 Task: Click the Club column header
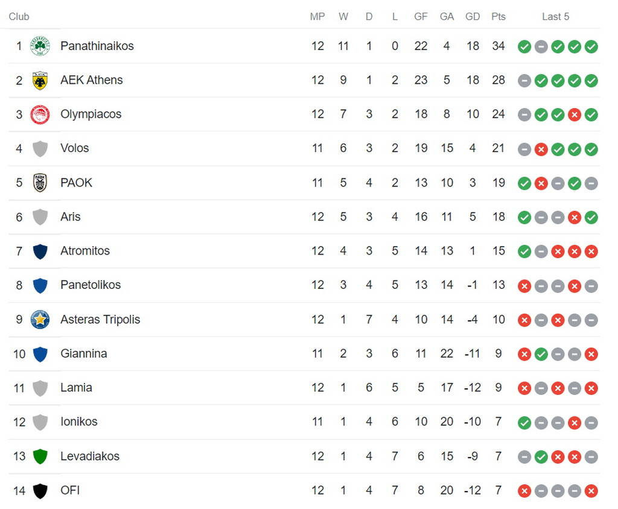(x=19, y=16)
